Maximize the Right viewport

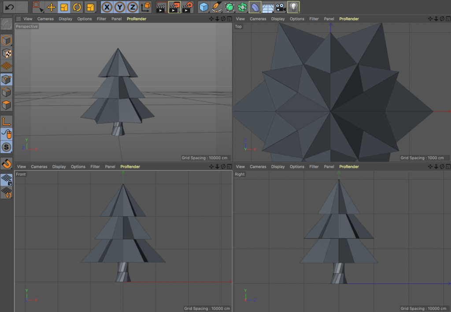448,167
